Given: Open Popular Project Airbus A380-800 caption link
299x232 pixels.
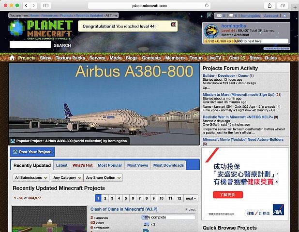Looking at the screenshot, I should point(72,141).
